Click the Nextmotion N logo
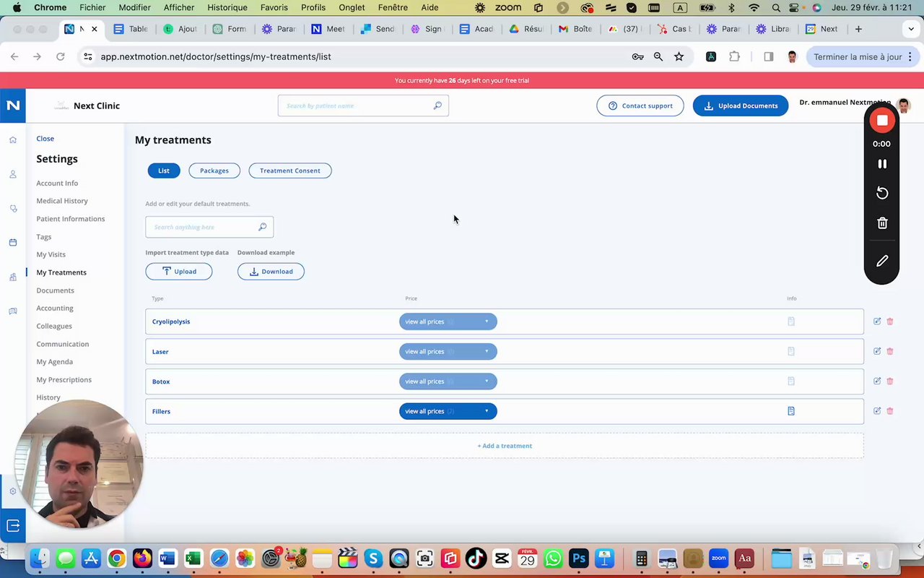Viewport: 924px width, 578px height. pos(13,105)
